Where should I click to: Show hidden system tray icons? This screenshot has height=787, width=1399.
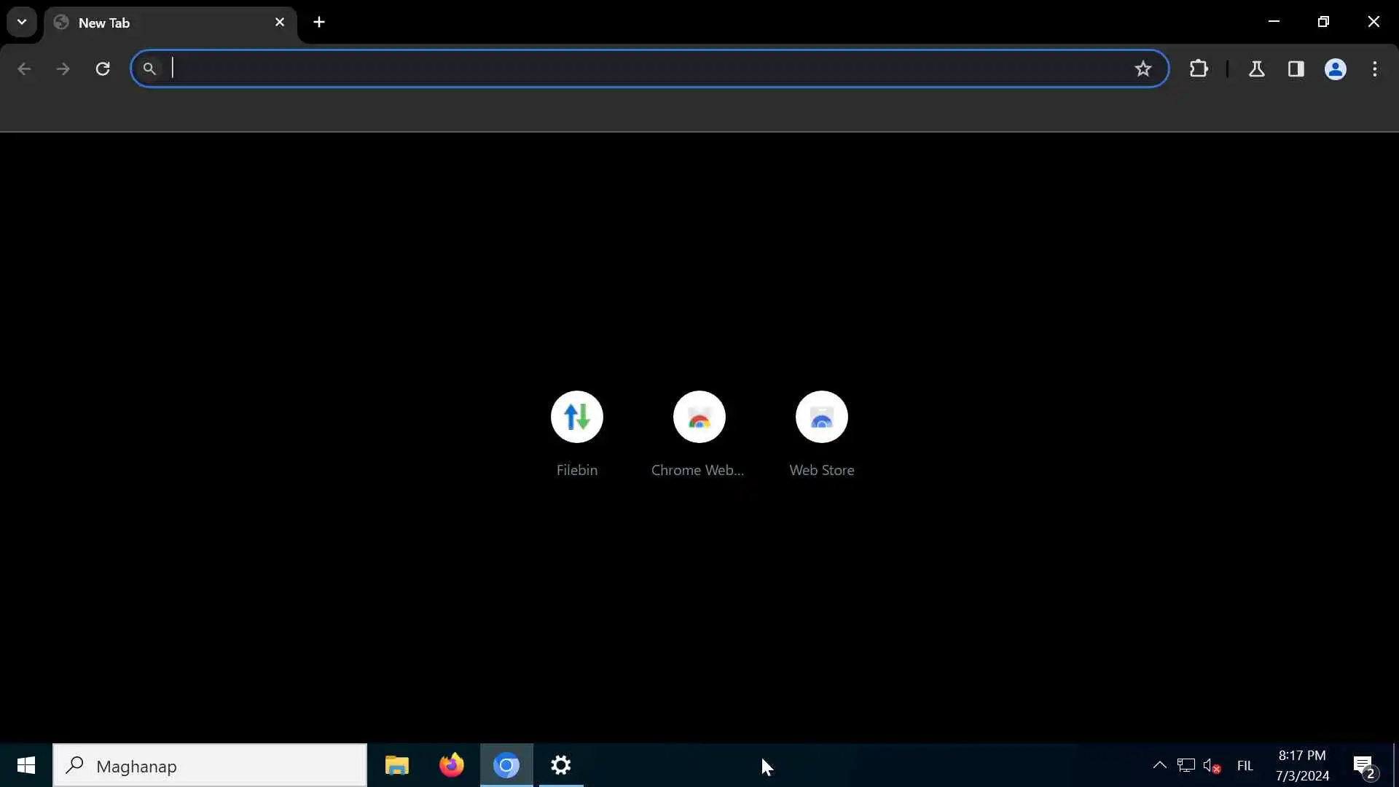coord(1159,765)
